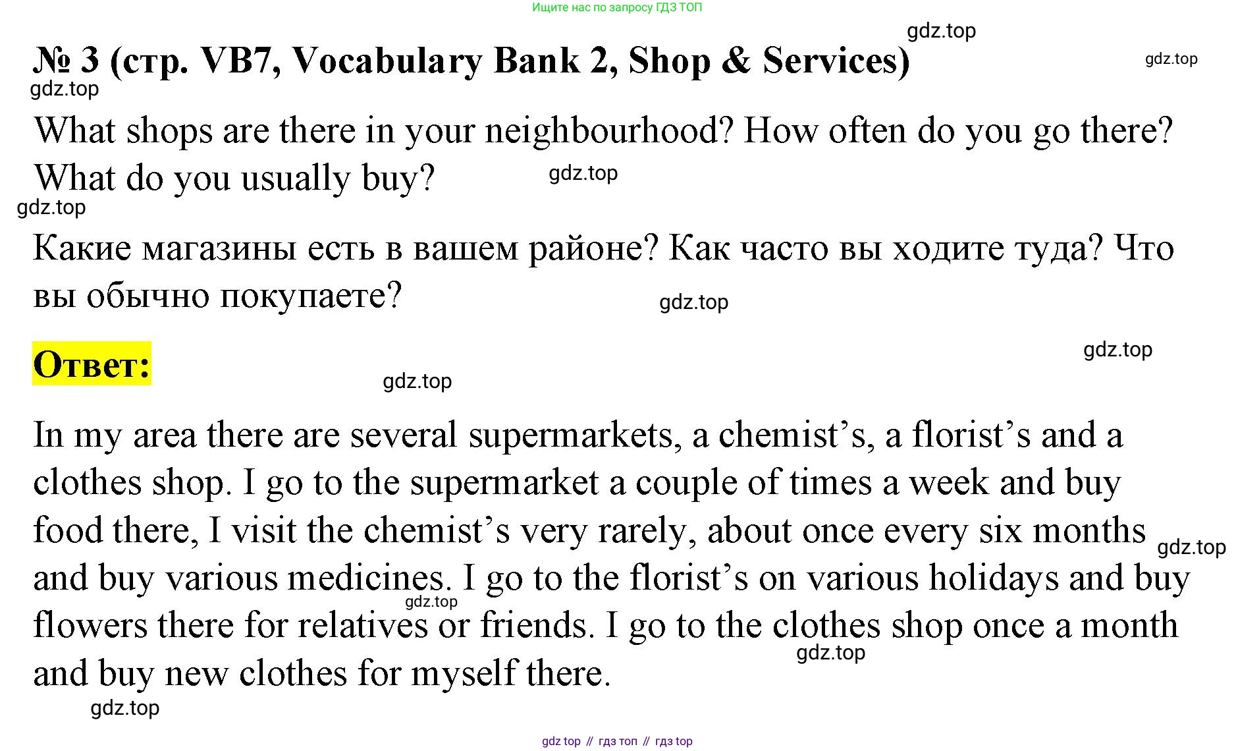The image size is (1236, 751).
Task: Click the "gdz top" link in the footer
Action: coord(561,741)
